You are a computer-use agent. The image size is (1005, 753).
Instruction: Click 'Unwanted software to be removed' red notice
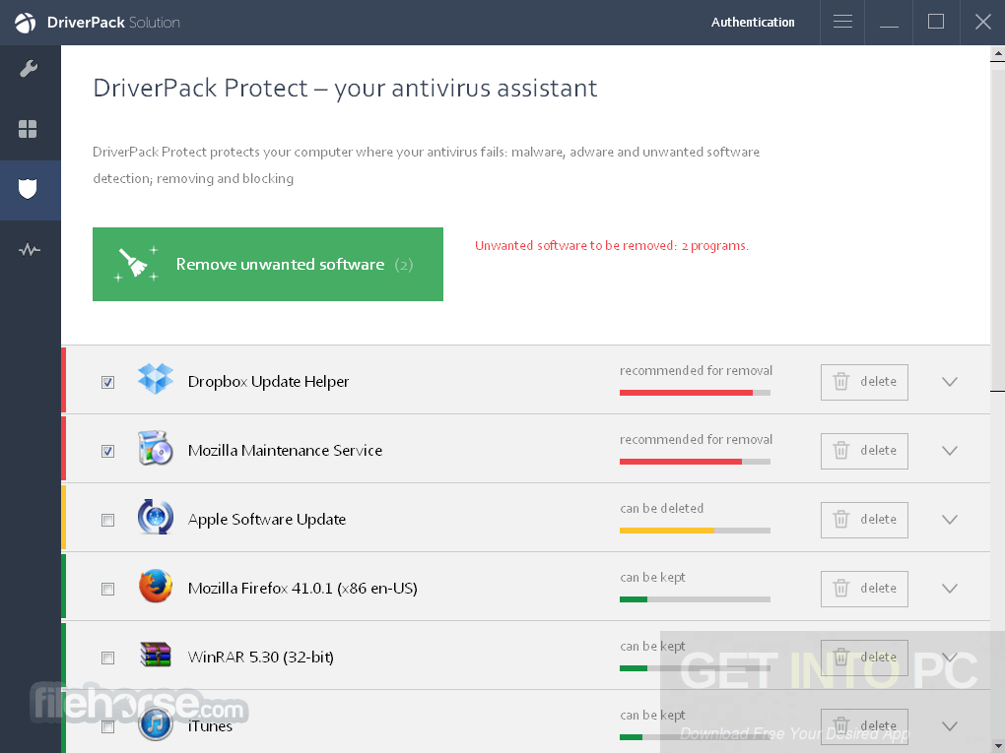click(x=612, y=246)
